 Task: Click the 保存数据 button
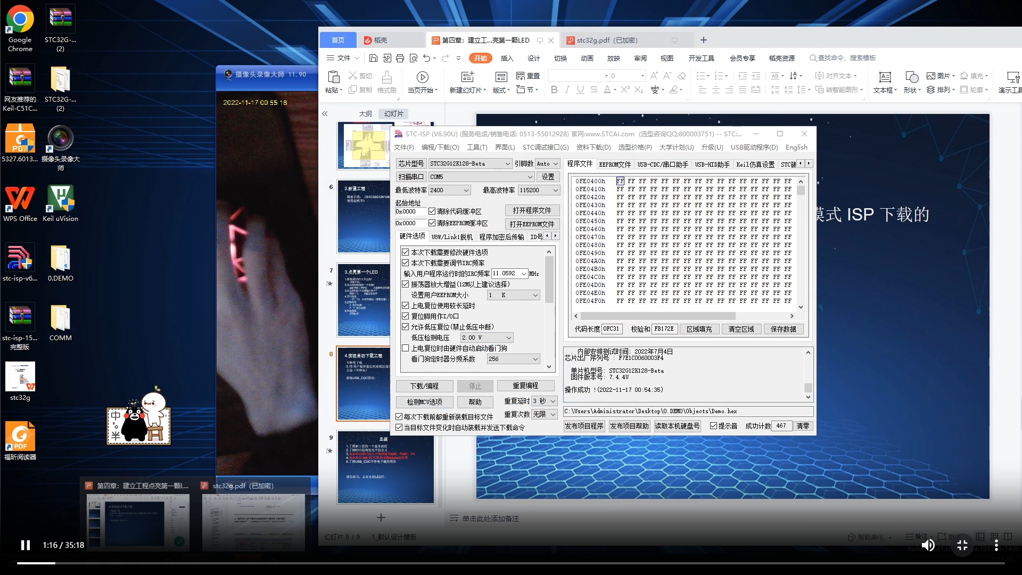coord(783,329)
